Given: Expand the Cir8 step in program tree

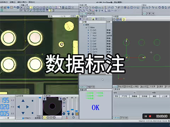Looking at the screenshot, I should (88, 44).
